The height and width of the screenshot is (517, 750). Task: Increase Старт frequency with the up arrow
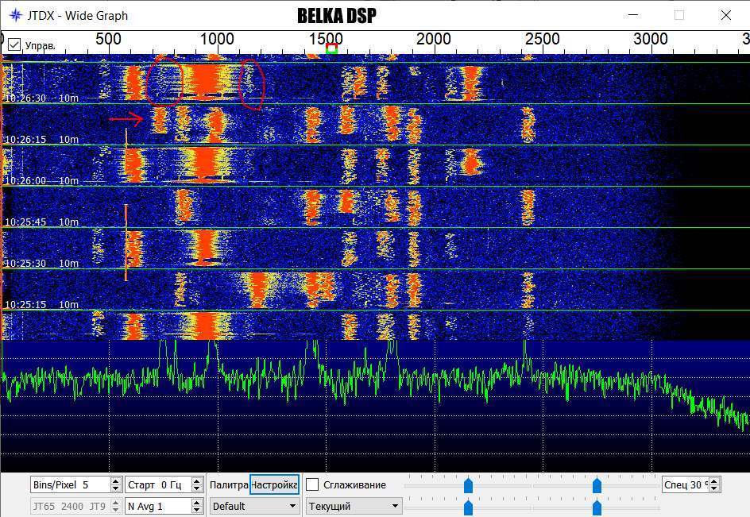[x=197, y=480]
